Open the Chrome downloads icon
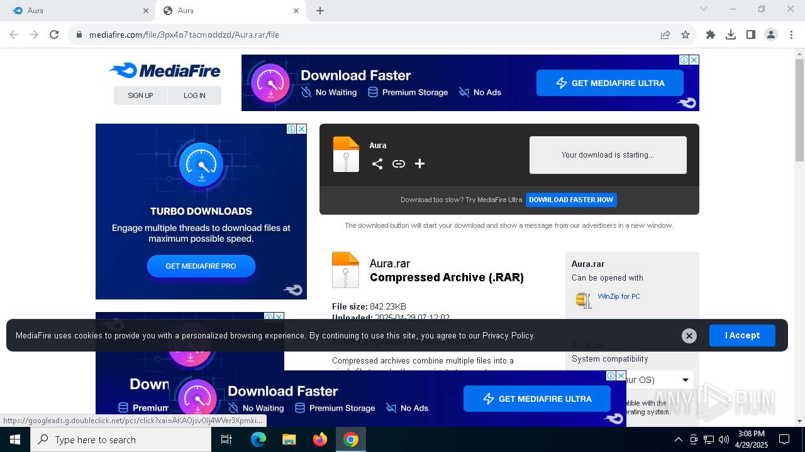The image size is (805, 452). pyautogui.click(x=731, y=35)
